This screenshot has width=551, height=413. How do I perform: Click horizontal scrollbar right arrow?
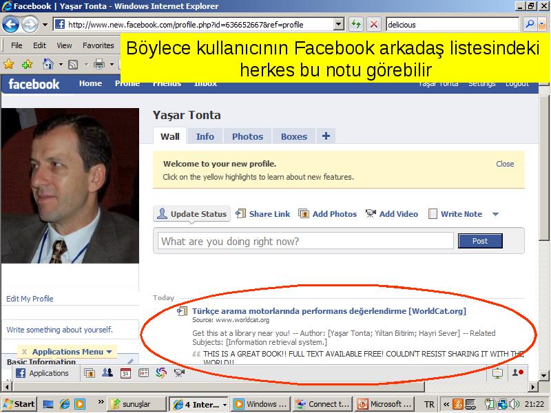click(532, 387)
